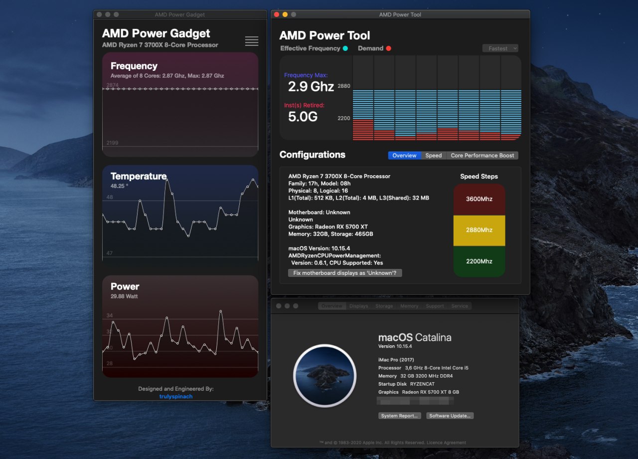Click the Memory: 32GB, Storage: 465GB line
The height and width of the screenshot is (459, 638).
click(330, 233)
